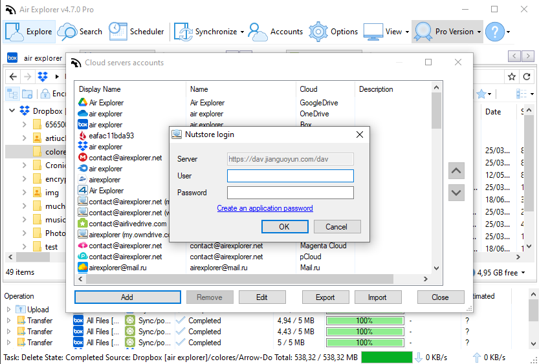
Task: Click the new folder icon
Action: click(x=27, y=93)
